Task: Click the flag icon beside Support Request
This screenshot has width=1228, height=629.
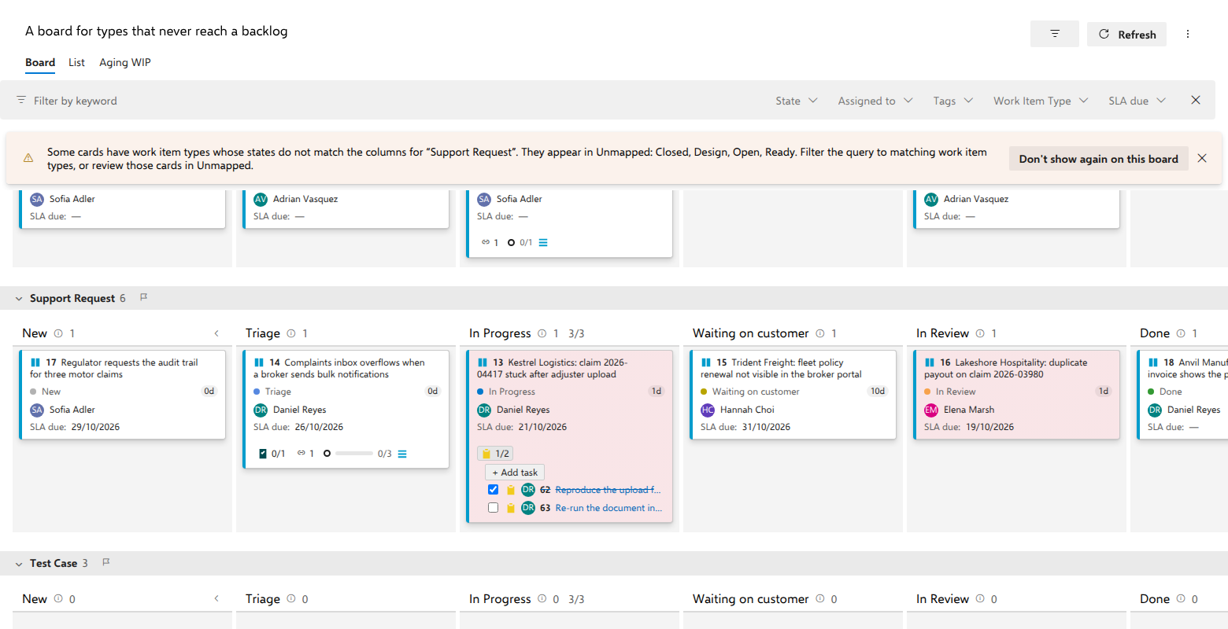Action: coord(143,297)
